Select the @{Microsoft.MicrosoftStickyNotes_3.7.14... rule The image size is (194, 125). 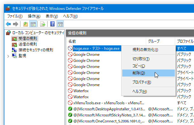109,115
